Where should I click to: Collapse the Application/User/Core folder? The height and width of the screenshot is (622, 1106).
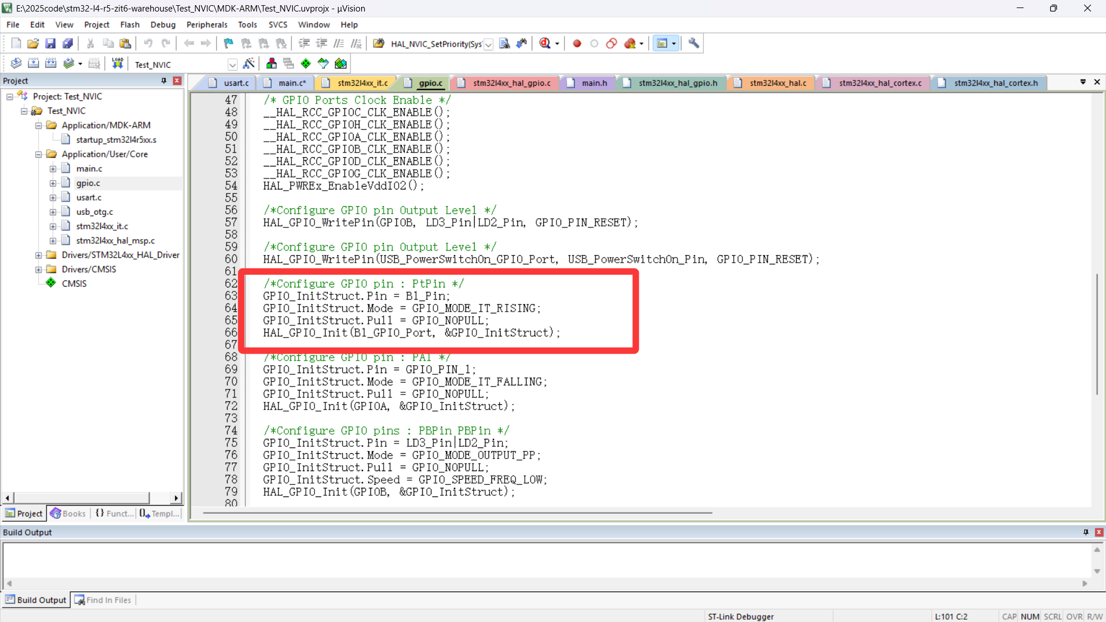tap(39, 154)
